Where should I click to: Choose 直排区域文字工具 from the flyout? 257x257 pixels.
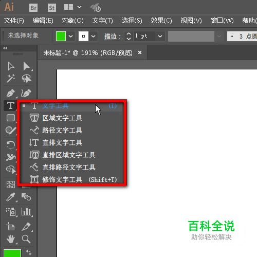tap(71, 155)
